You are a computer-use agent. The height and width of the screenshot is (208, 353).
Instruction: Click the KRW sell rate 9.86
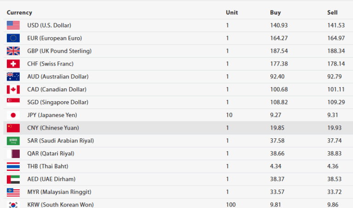click(333, 204)
